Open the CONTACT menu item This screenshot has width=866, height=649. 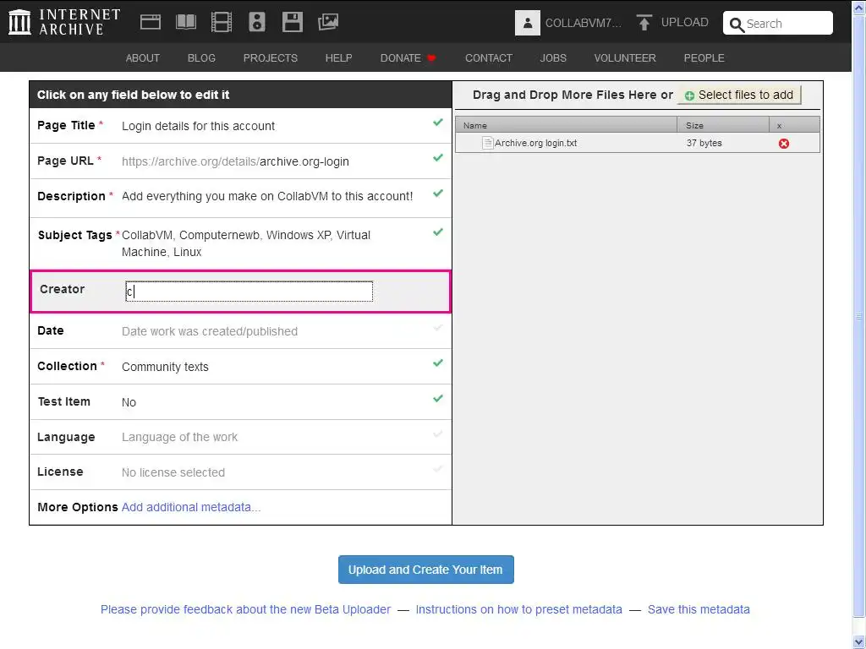(x=489, y=58)
